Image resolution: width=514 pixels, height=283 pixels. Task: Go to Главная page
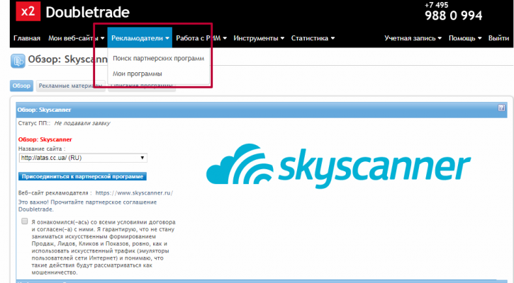(x=27, y=38)
